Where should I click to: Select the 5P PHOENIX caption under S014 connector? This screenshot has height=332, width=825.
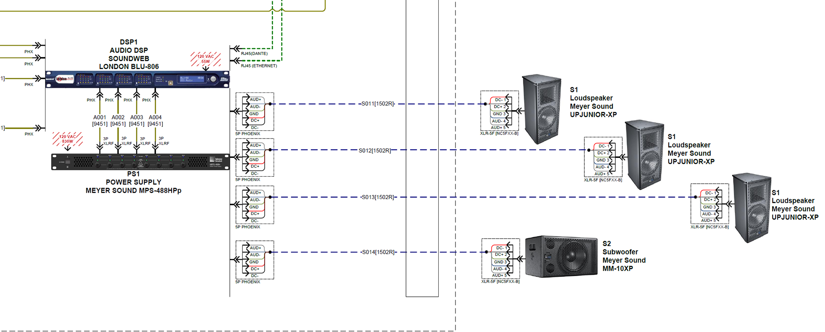point(248,282)
